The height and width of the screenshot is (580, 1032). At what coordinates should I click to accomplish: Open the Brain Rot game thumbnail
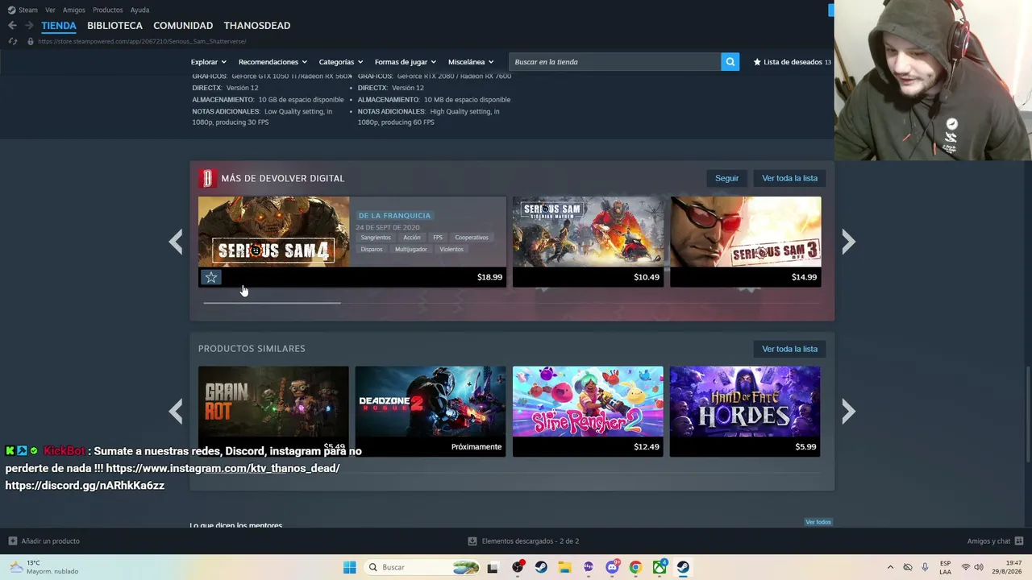click(273, 401)
